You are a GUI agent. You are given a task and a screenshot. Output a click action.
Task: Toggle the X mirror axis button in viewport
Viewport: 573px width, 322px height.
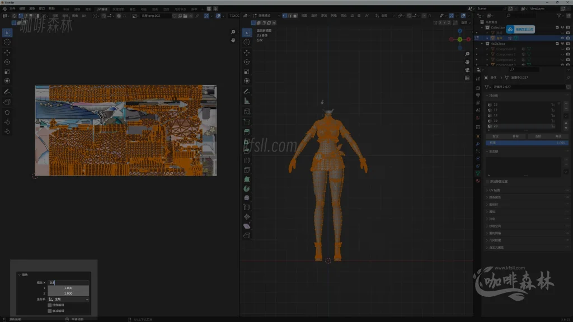point(441,22)
